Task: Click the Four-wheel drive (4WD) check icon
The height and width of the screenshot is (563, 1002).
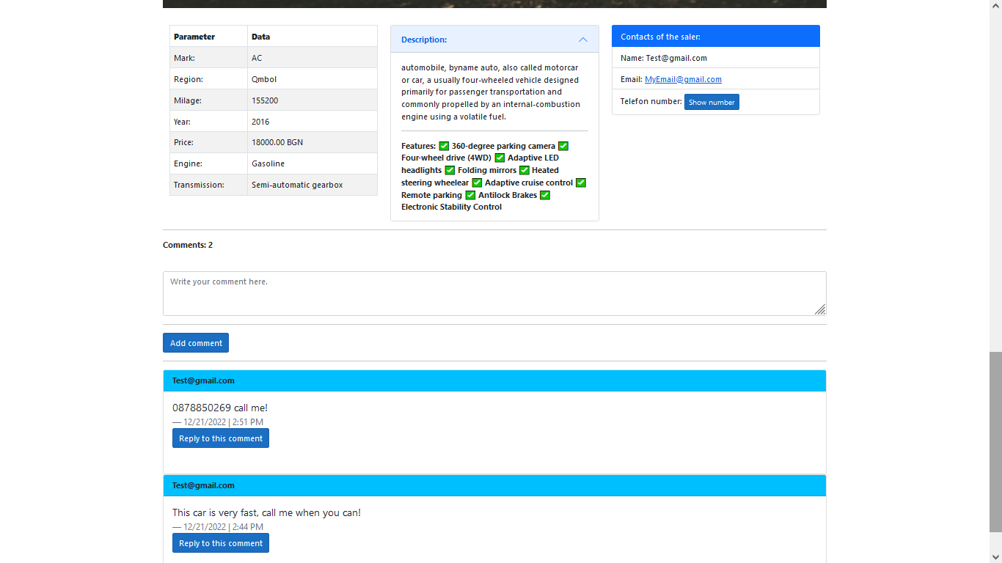Action: 563,146
